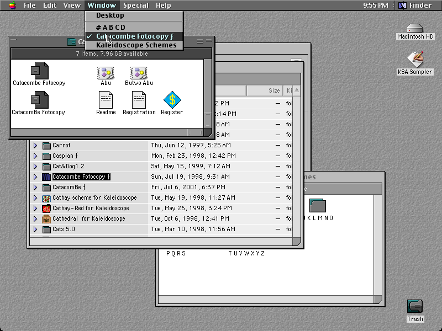Open the Readme document icon
Image resolution: width=442 pixels, height=331 pixels.
[106, 100]
